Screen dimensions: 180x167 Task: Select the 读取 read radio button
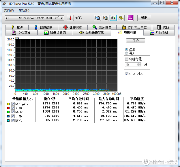[x=127, y=49]
